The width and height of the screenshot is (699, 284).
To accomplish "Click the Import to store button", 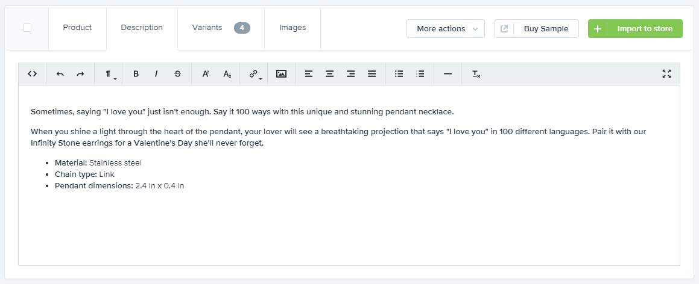I will [x=635, y=29].
